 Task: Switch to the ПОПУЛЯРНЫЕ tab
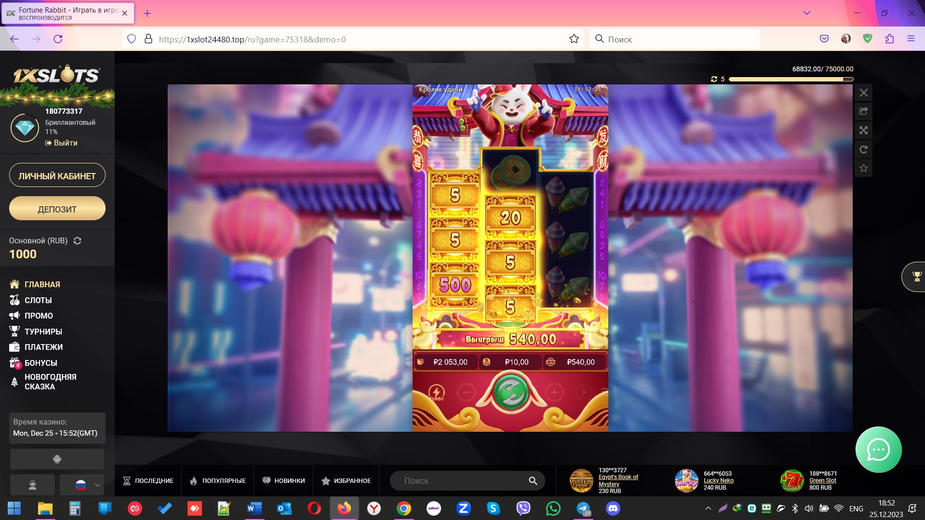[x=218, y=480]
